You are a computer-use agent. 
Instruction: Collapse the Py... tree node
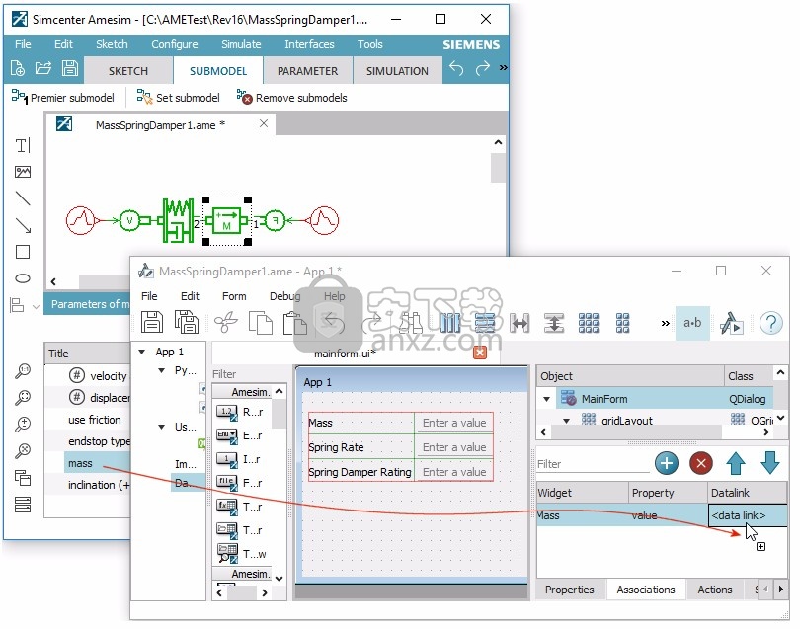[x=161, y=370]
